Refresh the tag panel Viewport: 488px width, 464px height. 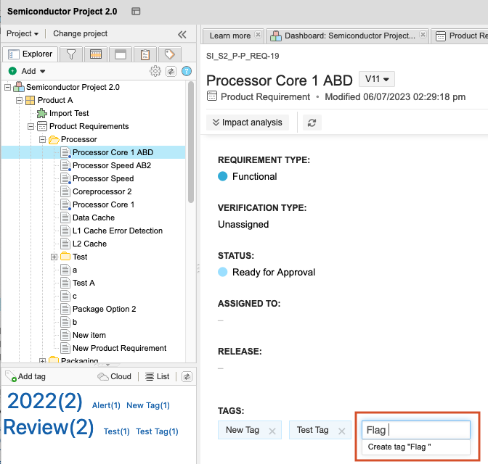[187, 376]
